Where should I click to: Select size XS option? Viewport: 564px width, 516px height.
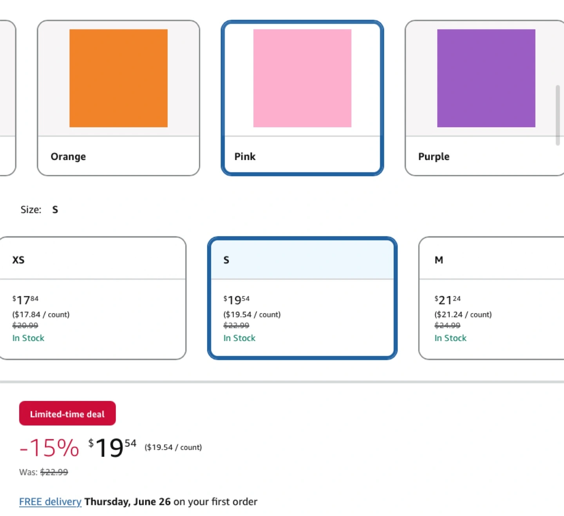click(x=92, y=298)
